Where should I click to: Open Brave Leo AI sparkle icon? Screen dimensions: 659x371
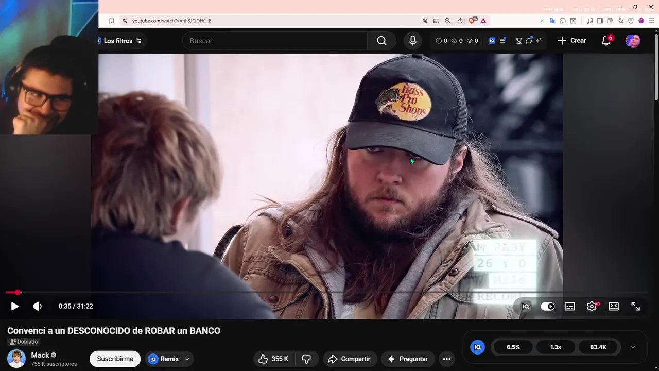coord(620,21)
